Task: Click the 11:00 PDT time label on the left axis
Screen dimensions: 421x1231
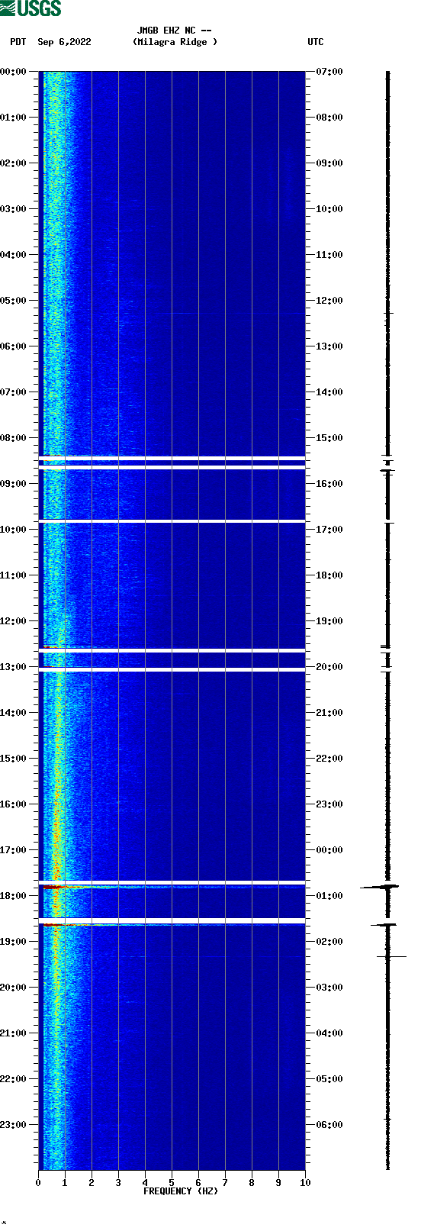Action: 14,575
